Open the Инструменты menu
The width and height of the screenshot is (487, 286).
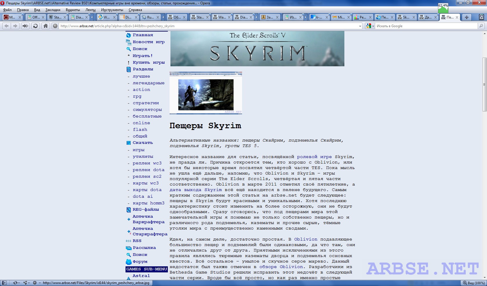click(112, 10)
